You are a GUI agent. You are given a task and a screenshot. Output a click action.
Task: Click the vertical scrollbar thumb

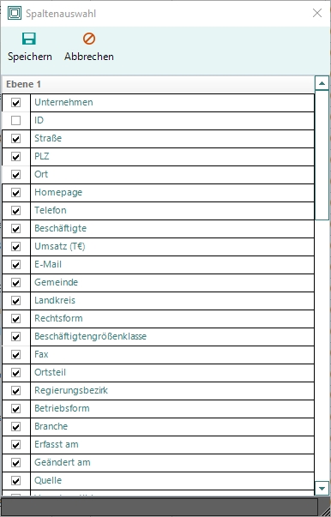coord(322,155)
